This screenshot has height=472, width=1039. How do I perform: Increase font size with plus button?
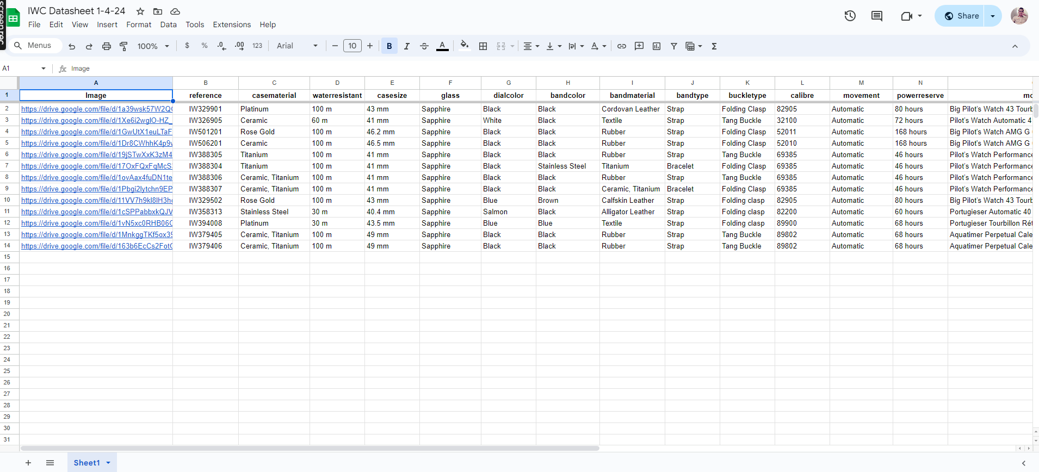coord(370,46)
